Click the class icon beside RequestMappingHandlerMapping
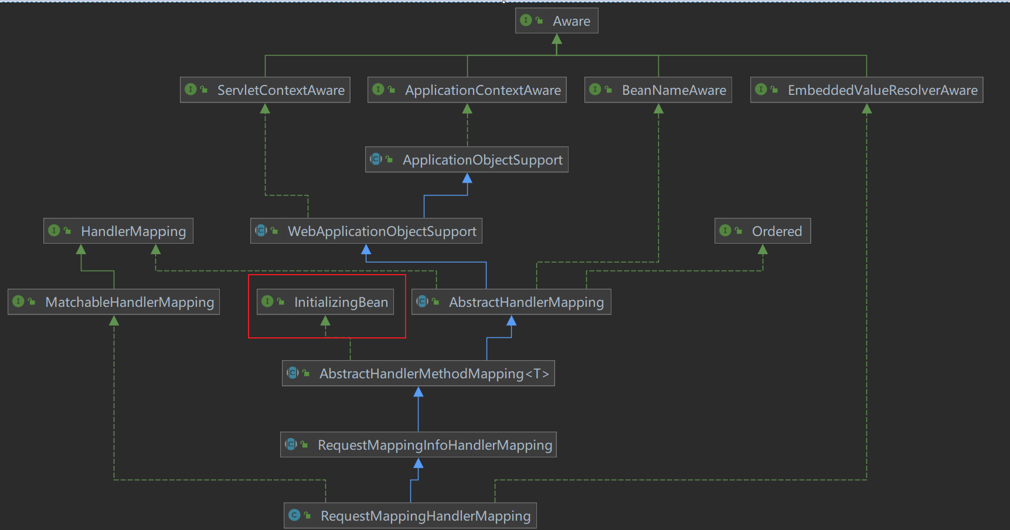Viewport: 1010px width, 530px height. tap(294, 515)
